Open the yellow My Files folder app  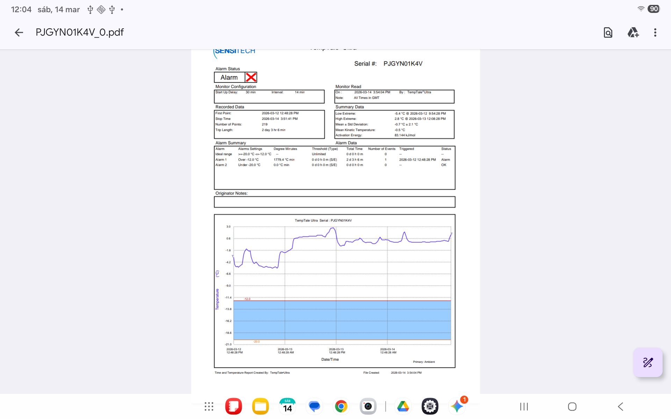click(x=260, y=406)
